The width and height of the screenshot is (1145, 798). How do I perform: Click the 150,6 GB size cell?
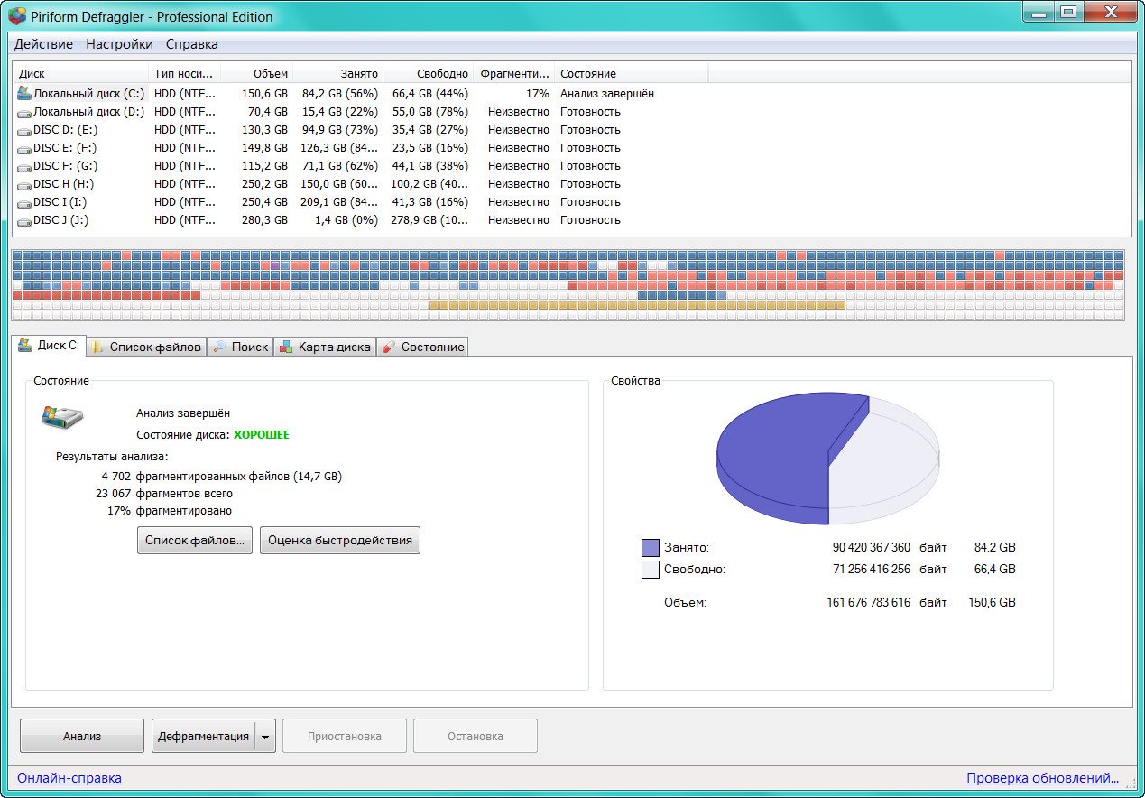coord(265,93)
